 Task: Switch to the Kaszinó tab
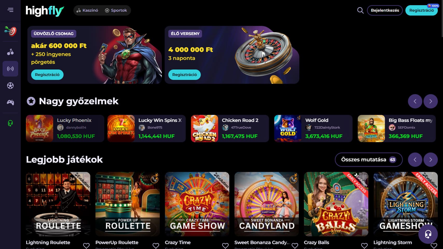pos(87,10)
